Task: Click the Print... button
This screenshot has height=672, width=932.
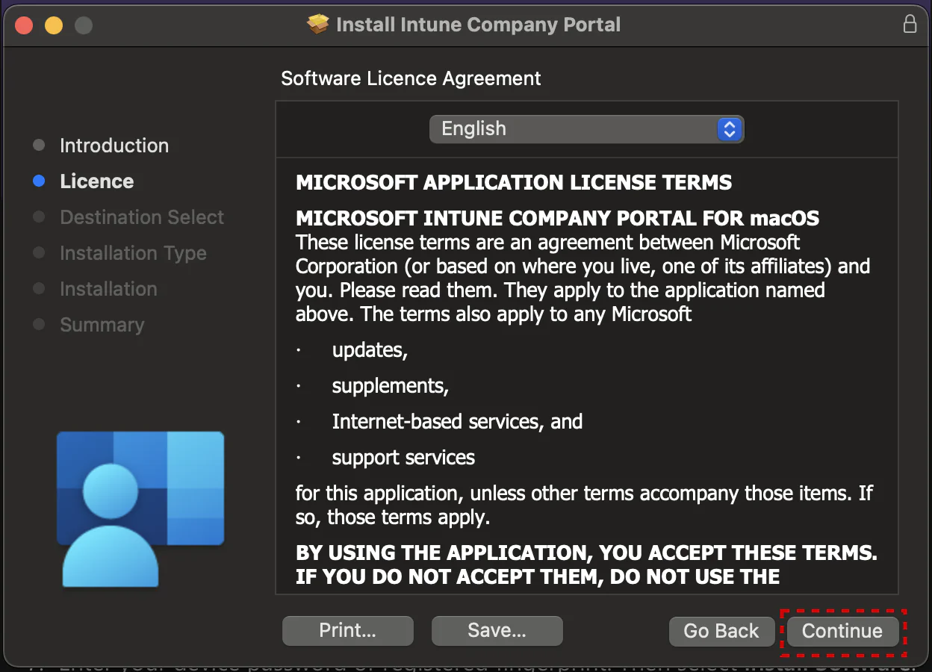Action: click(347, 630)
